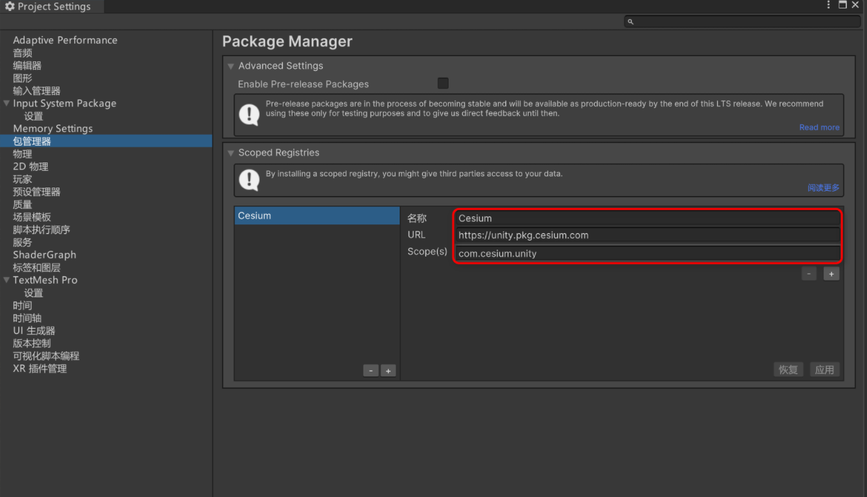Image resolution: width=867 pixels, height=497 pixels.
Task: Collapse the Input System Package tree node
Action: pos(6,103)
